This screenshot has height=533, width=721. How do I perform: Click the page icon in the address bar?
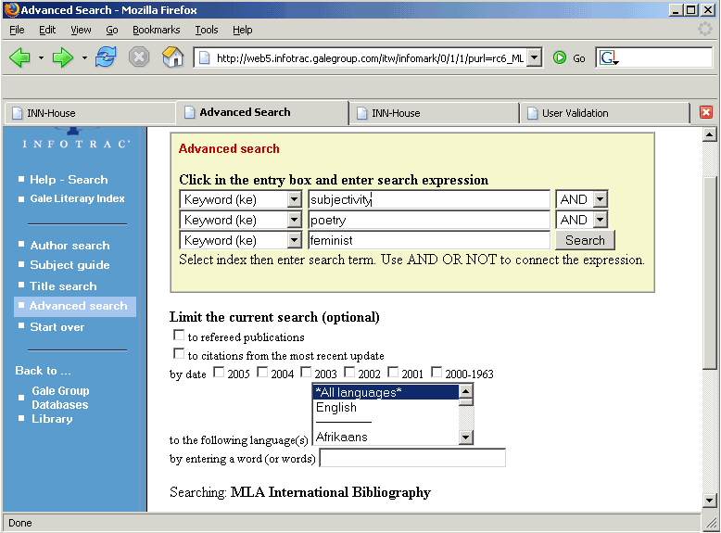(x=204, y=58)
